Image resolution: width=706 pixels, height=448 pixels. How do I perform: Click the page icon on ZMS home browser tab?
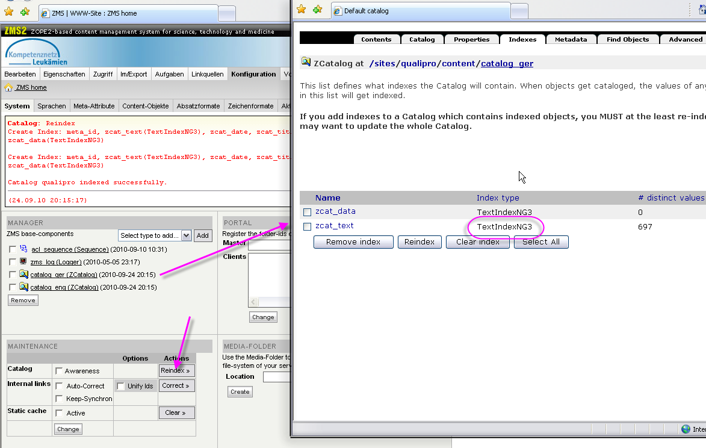(x=45, y=13)
